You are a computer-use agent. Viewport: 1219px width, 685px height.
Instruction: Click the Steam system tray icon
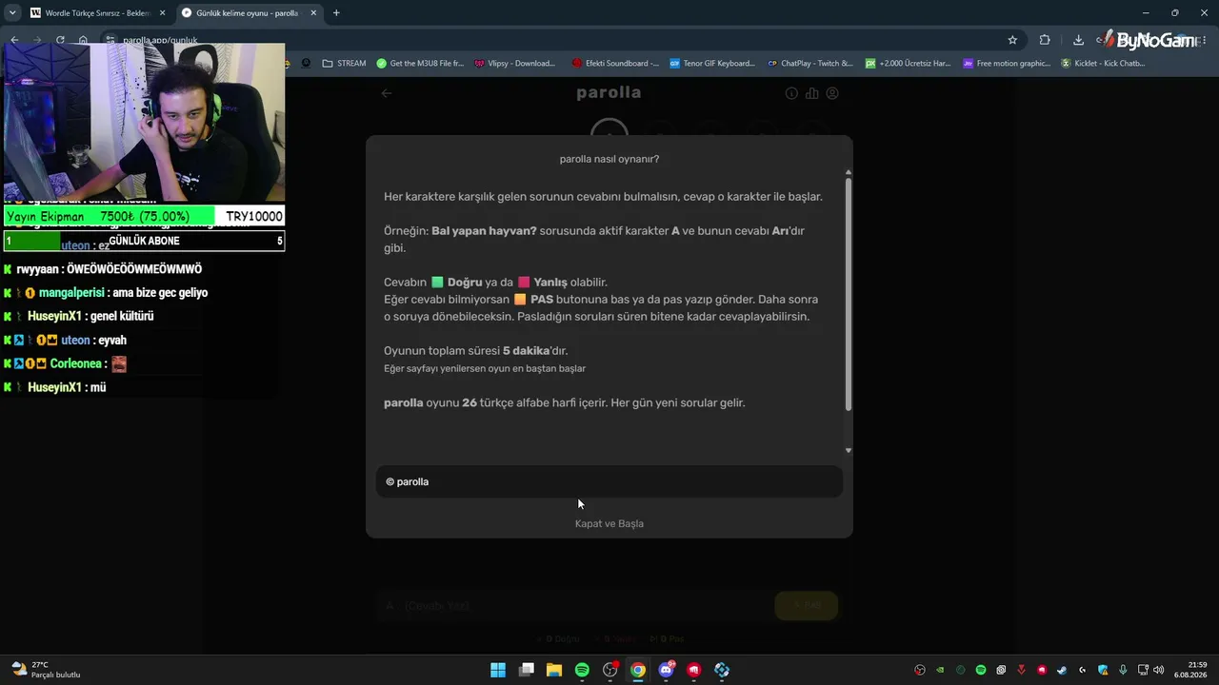click(x=1062, y=670)
